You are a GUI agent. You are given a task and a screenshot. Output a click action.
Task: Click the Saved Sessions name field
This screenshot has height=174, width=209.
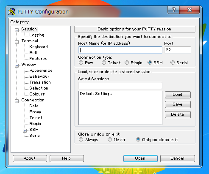coord(120,85)
